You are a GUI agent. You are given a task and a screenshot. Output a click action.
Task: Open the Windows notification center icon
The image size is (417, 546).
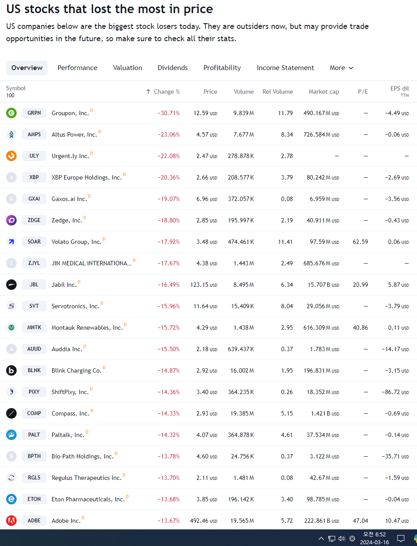pyautogui.click(x=400, y=539)
